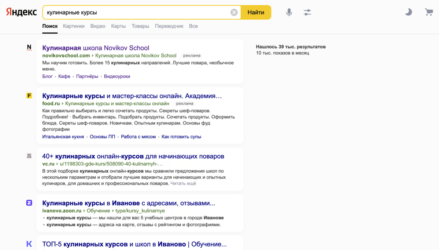
Task: Open vc.ru URL path link
Action: 111,164
